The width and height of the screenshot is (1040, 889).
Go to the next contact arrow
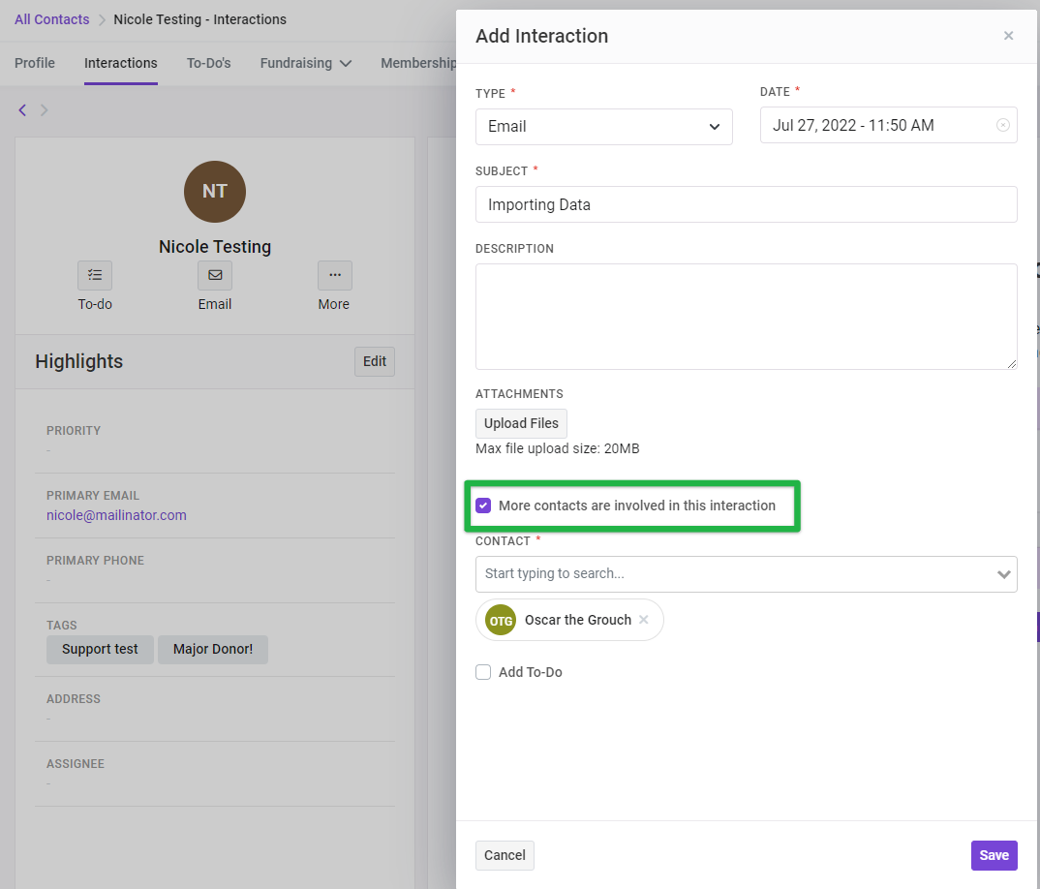coord(45,110)
